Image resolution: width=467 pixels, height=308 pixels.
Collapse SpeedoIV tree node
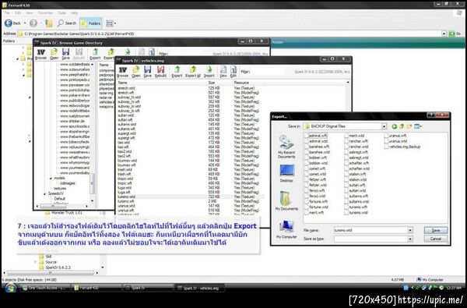pos(44,193)
